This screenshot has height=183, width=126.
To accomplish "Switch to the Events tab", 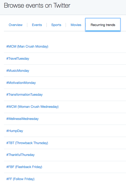I will [x=37, y=25].
